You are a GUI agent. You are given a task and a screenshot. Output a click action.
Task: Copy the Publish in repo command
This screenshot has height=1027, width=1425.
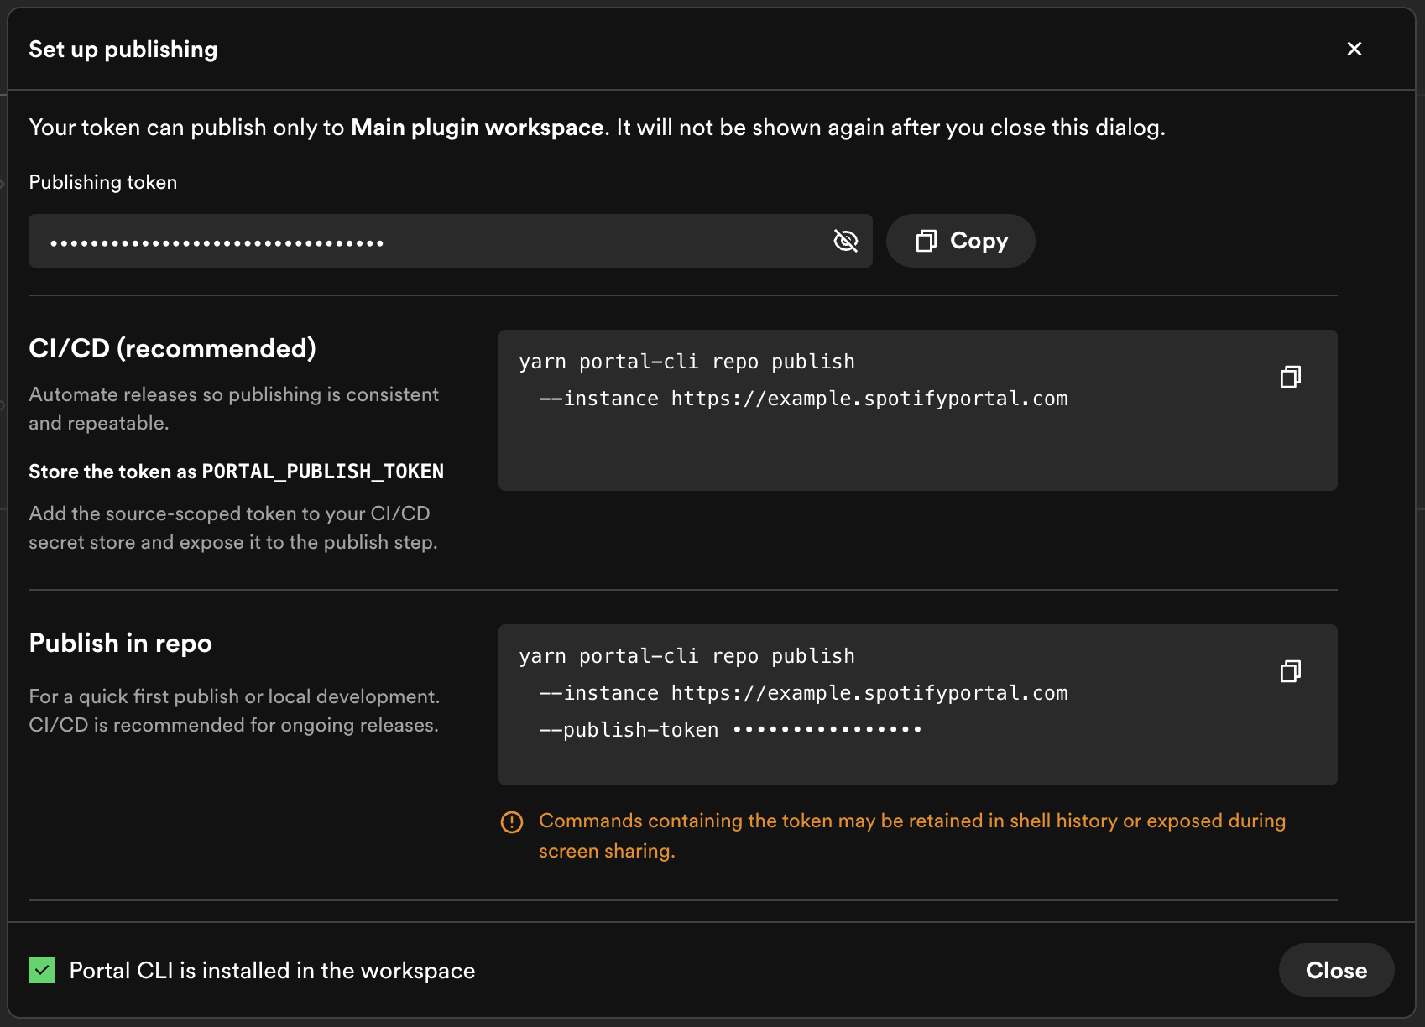1290,671
